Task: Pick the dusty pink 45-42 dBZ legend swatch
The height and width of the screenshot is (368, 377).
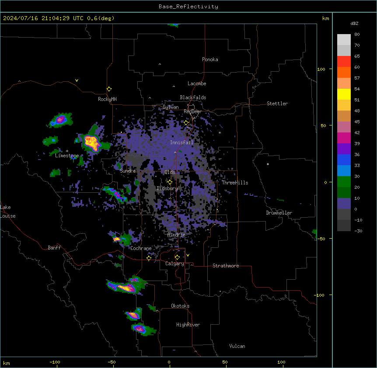Action: coord(344,127)
